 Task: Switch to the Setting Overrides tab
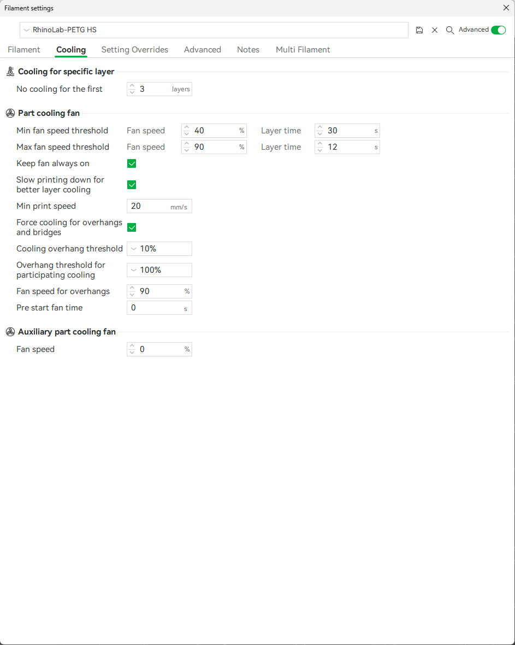[135, 50]
